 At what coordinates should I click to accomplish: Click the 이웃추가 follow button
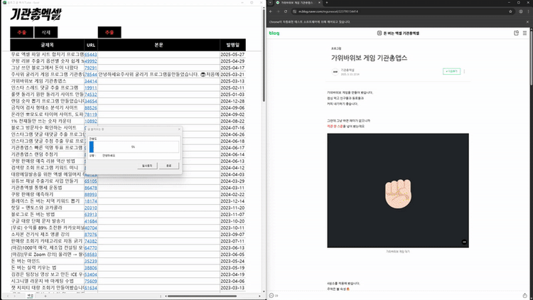451,71
